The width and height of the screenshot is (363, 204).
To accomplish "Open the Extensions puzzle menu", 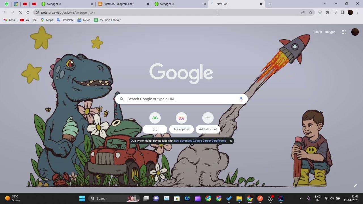I will tap(328, 12).
